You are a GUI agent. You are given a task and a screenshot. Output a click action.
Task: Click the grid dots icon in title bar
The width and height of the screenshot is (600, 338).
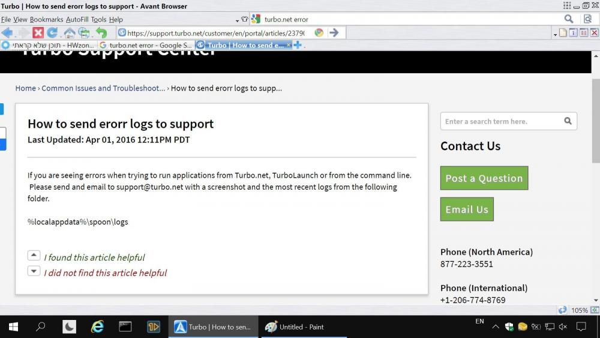(x=567, y=5)
